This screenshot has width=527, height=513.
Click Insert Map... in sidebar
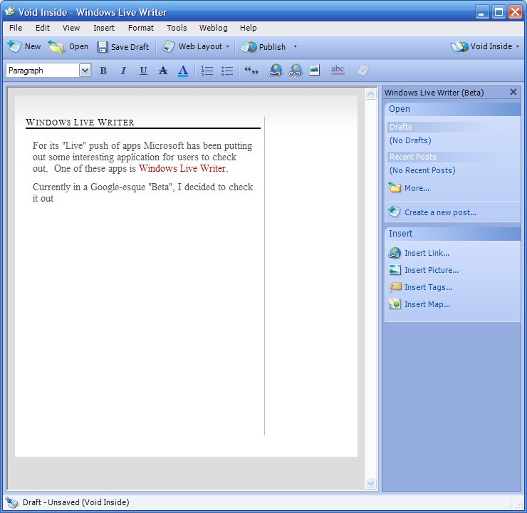point(427,304)
